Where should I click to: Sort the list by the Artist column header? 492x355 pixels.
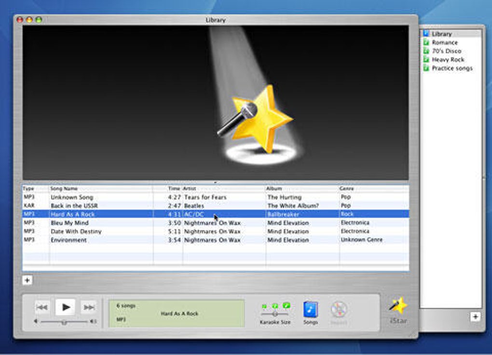(224, 188)
